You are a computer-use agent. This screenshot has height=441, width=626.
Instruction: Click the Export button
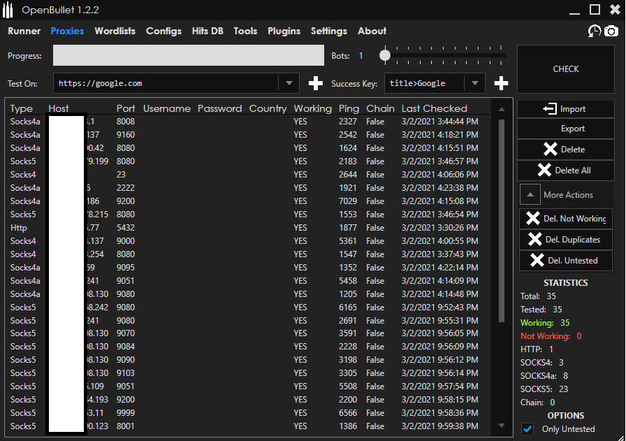click(x=565, y=129)
